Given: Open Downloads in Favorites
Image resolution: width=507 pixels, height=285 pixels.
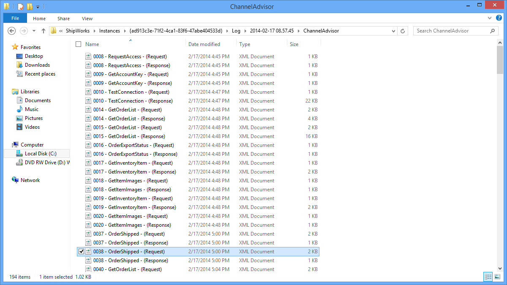Looking at the screenshot, I should coord(37,65).
